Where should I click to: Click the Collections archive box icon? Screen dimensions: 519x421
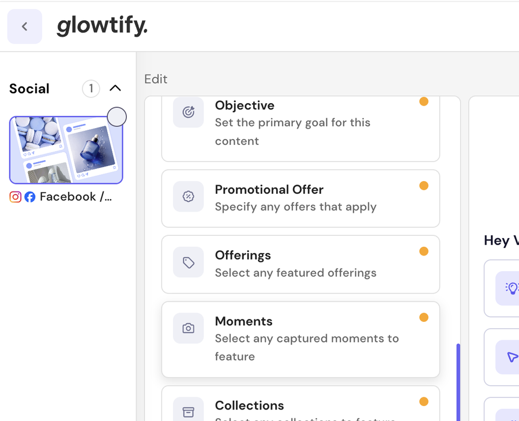point(189,411)
